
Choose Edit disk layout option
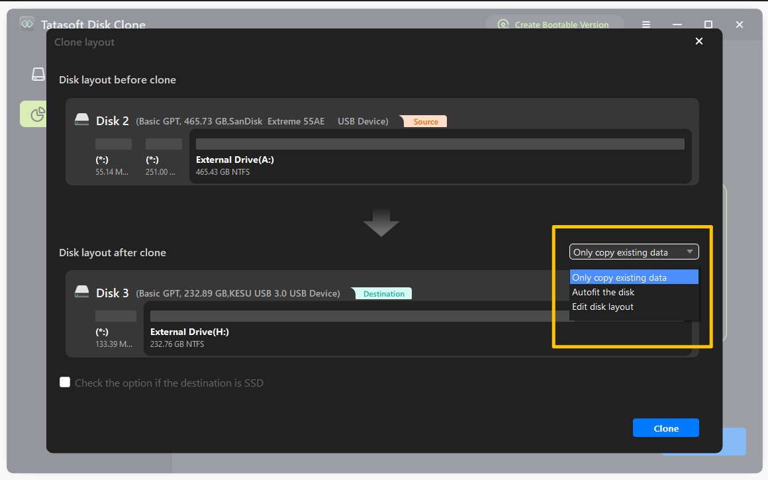(x=602, y=306)
